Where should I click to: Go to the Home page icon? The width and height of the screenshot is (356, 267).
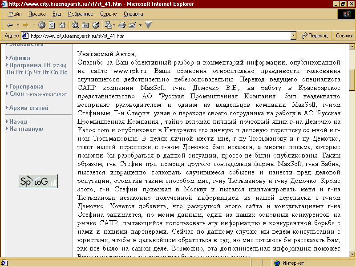point(62,25)
